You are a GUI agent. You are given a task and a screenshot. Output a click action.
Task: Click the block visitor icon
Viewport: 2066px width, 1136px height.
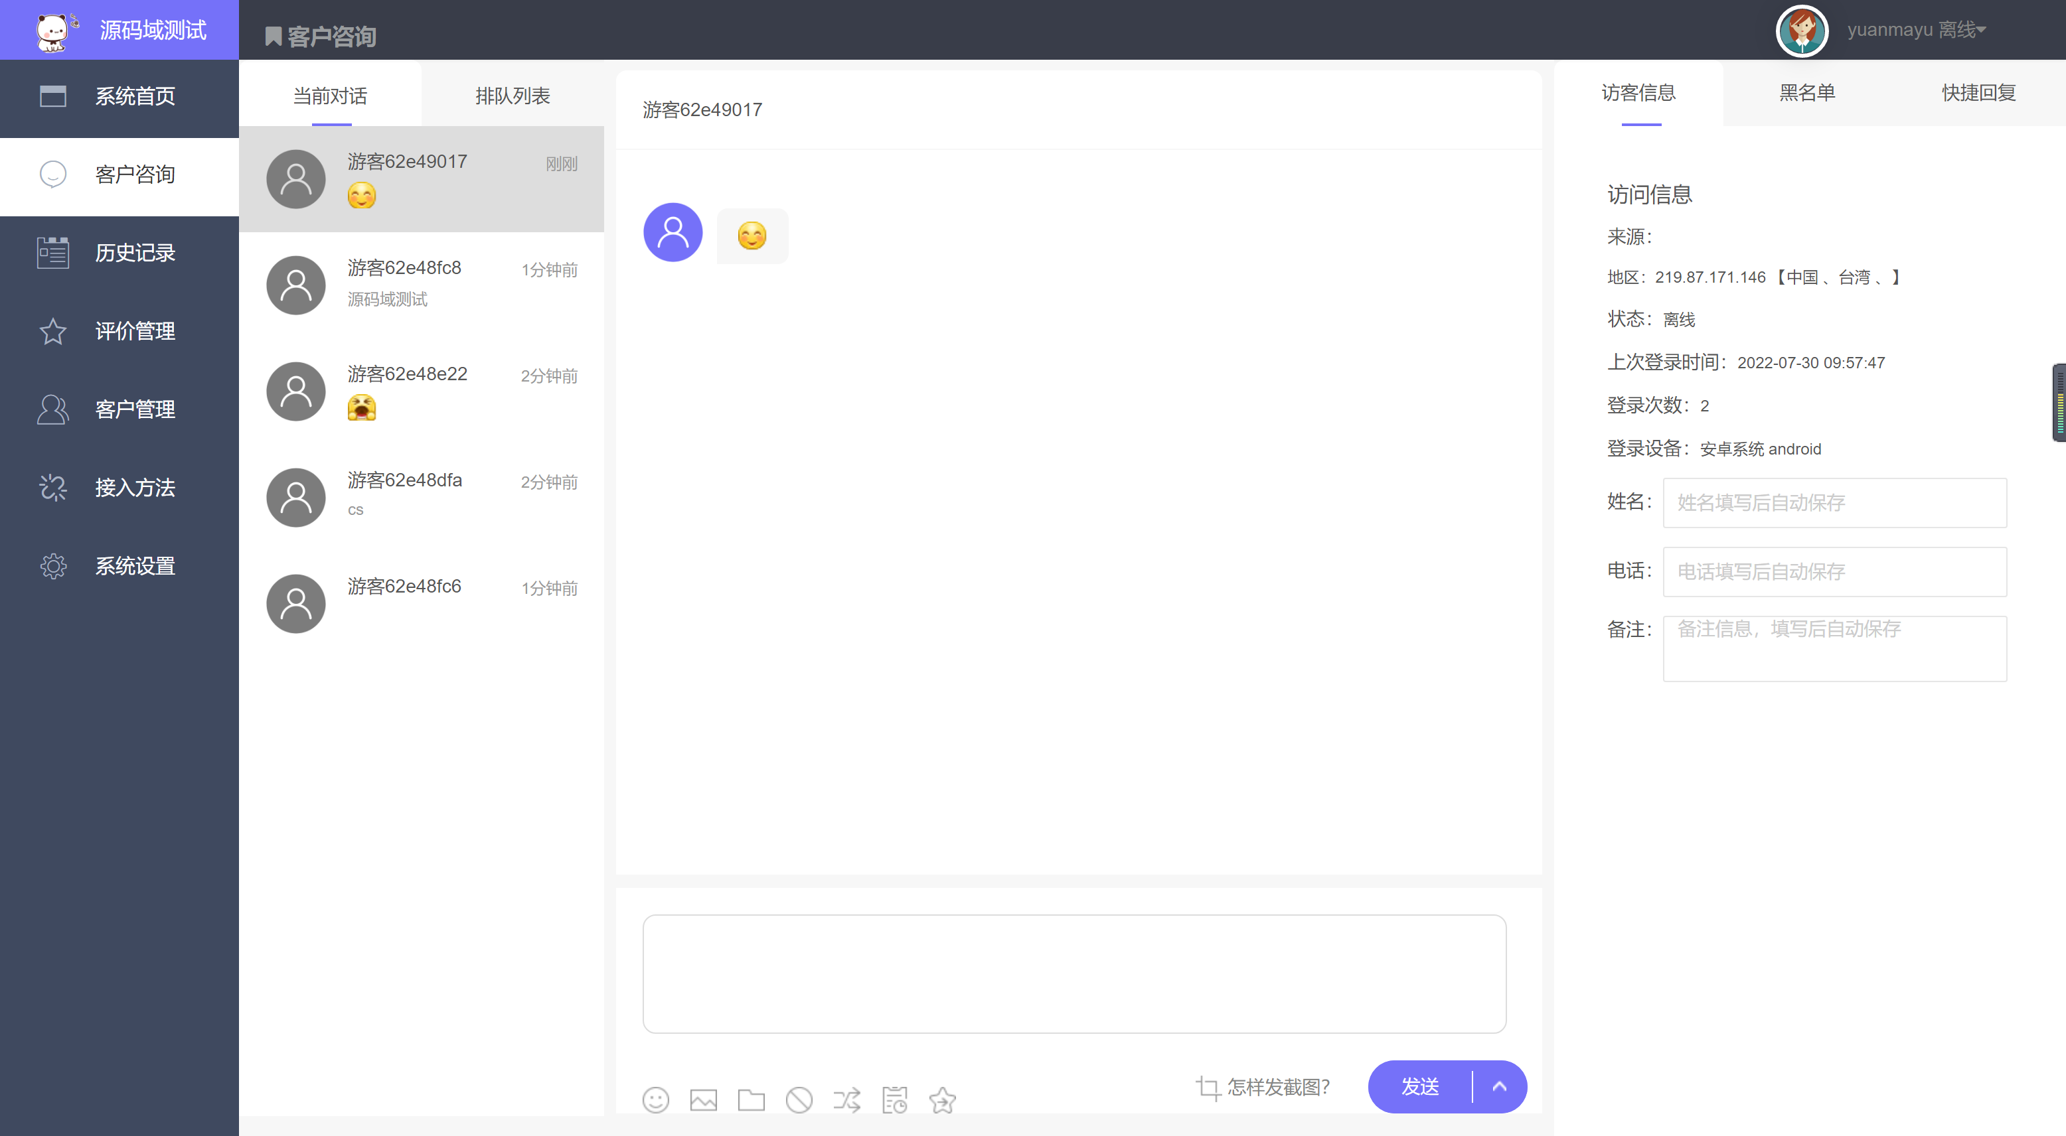point(799,1100)
